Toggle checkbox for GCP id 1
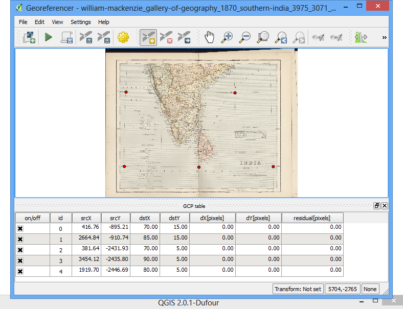 pyautogui.click(x=20, y=239)
